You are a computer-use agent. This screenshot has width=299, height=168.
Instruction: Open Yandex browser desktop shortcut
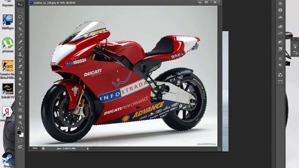[x=7, y=113]
